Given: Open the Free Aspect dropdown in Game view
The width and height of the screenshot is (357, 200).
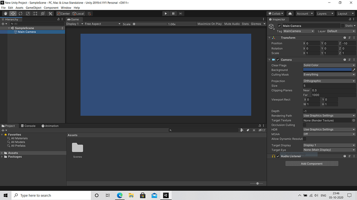Looking at the screenshot, I should click(x=102, y=24).
